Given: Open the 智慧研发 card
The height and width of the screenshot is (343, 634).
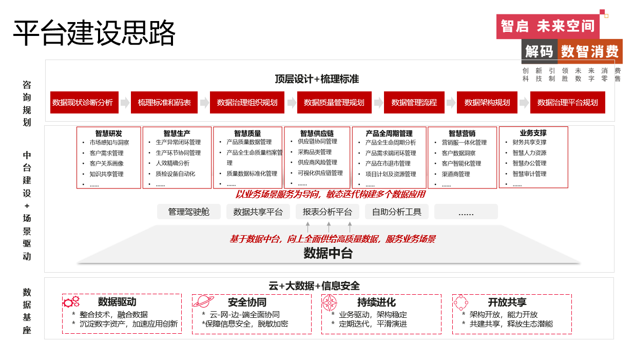Looking at the screenshot, I should tap(109, 158).
